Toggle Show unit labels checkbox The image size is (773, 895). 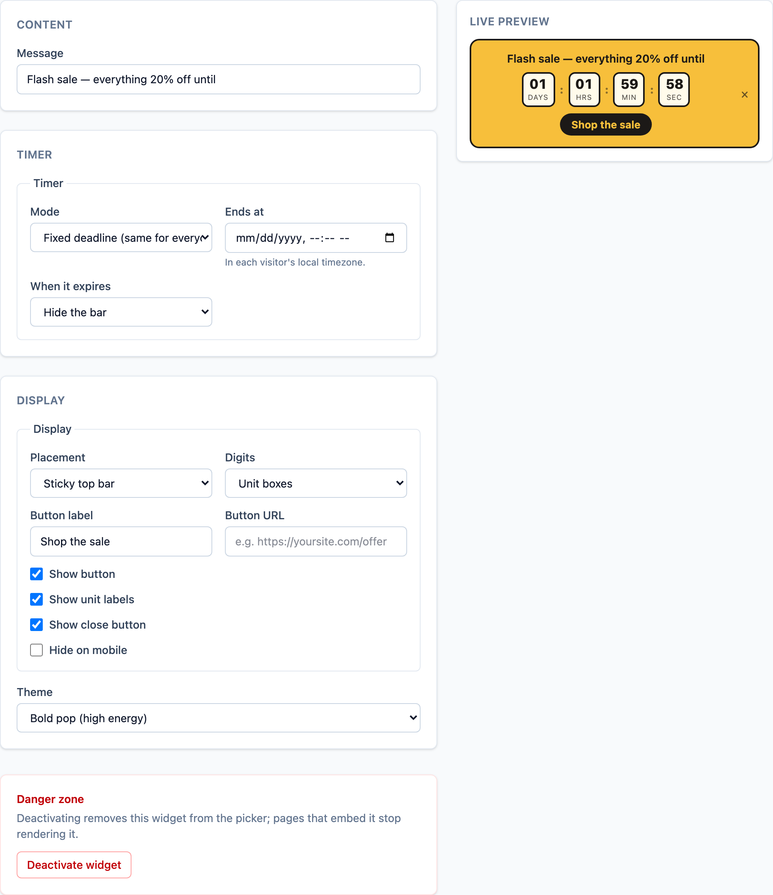pos(37,600)
